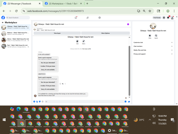
Task: Open Ckhanya's profile thumbnail in right panel
Action: (x=153, y=26)
